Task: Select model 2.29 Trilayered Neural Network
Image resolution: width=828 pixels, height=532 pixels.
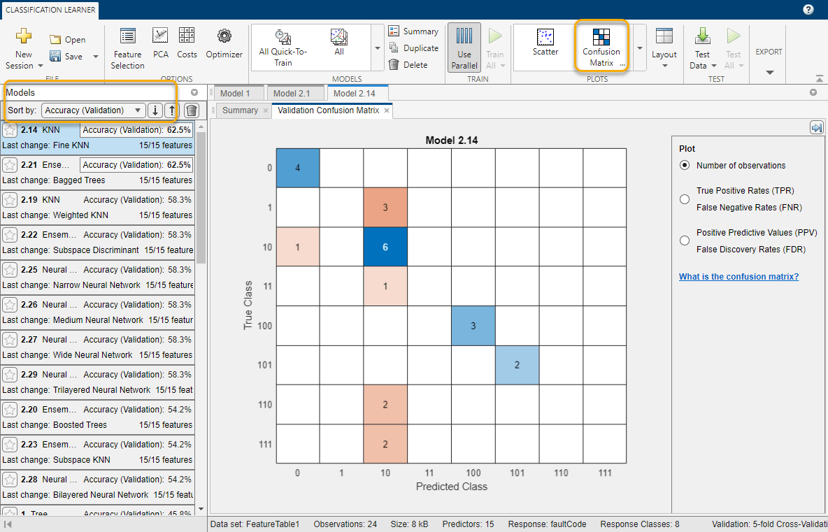Action: [x=97, y=382]
